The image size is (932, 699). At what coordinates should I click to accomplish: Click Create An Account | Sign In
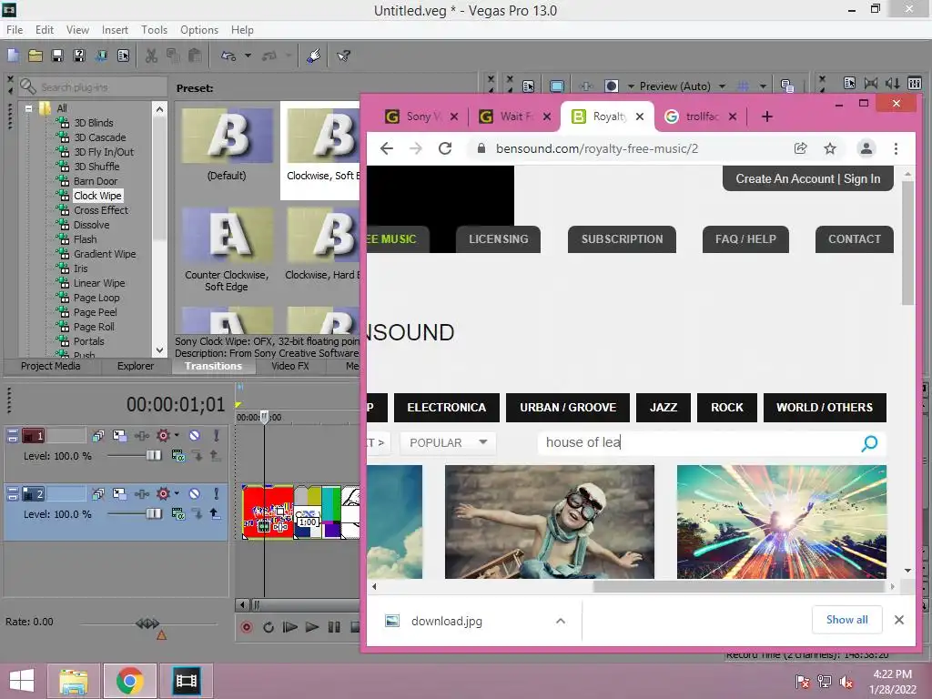coord(808,179)
